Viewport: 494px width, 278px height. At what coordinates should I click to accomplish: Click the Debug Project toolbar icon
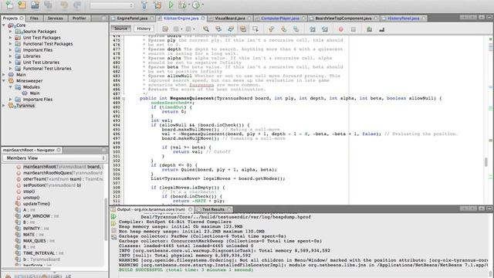pyautogui.click(x=182, y=5)
